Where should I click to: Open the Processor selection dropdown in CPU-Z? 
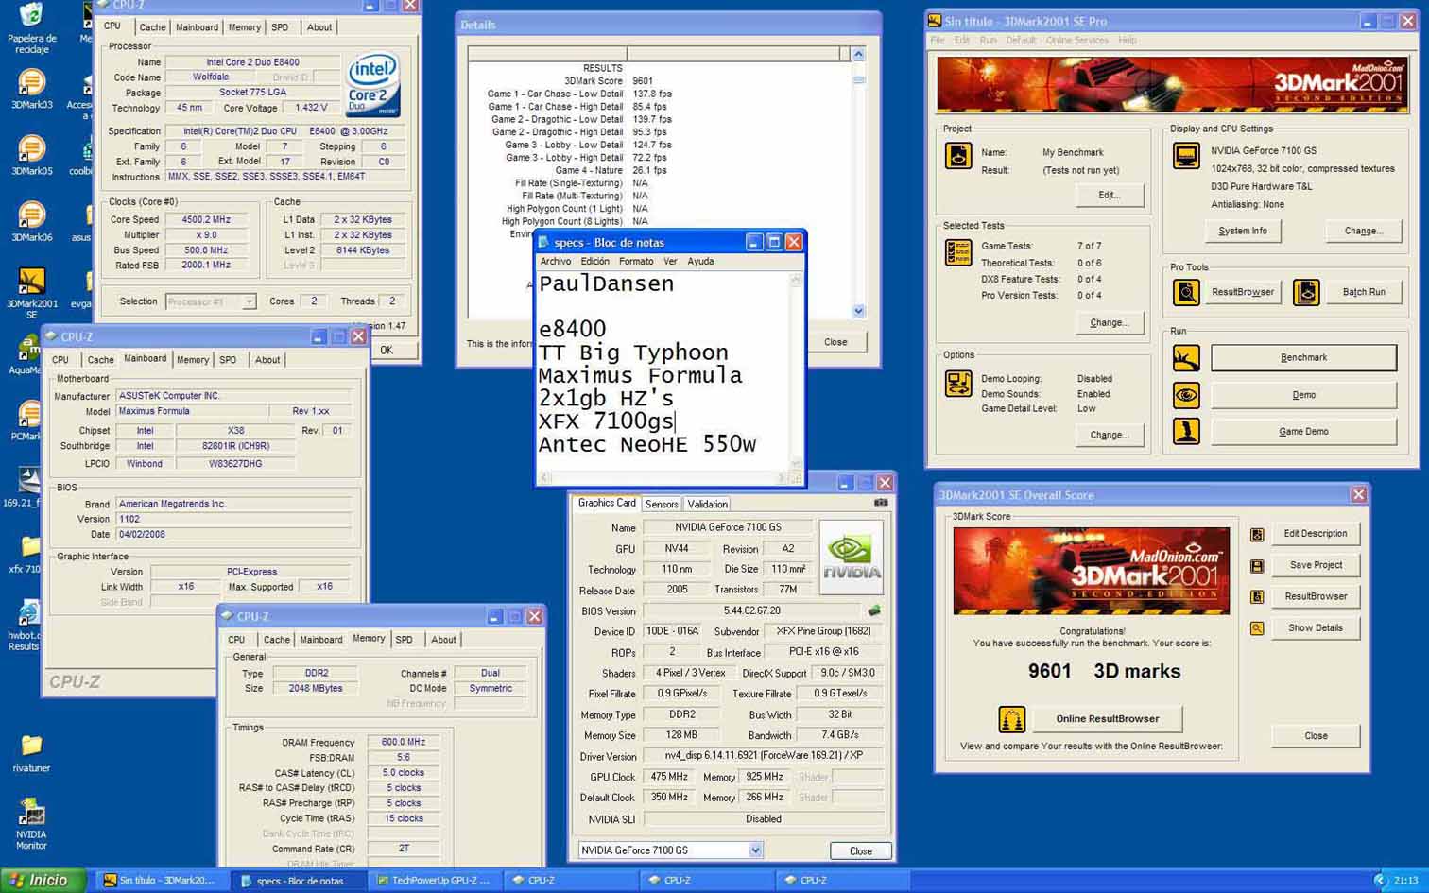click(249, 301)
